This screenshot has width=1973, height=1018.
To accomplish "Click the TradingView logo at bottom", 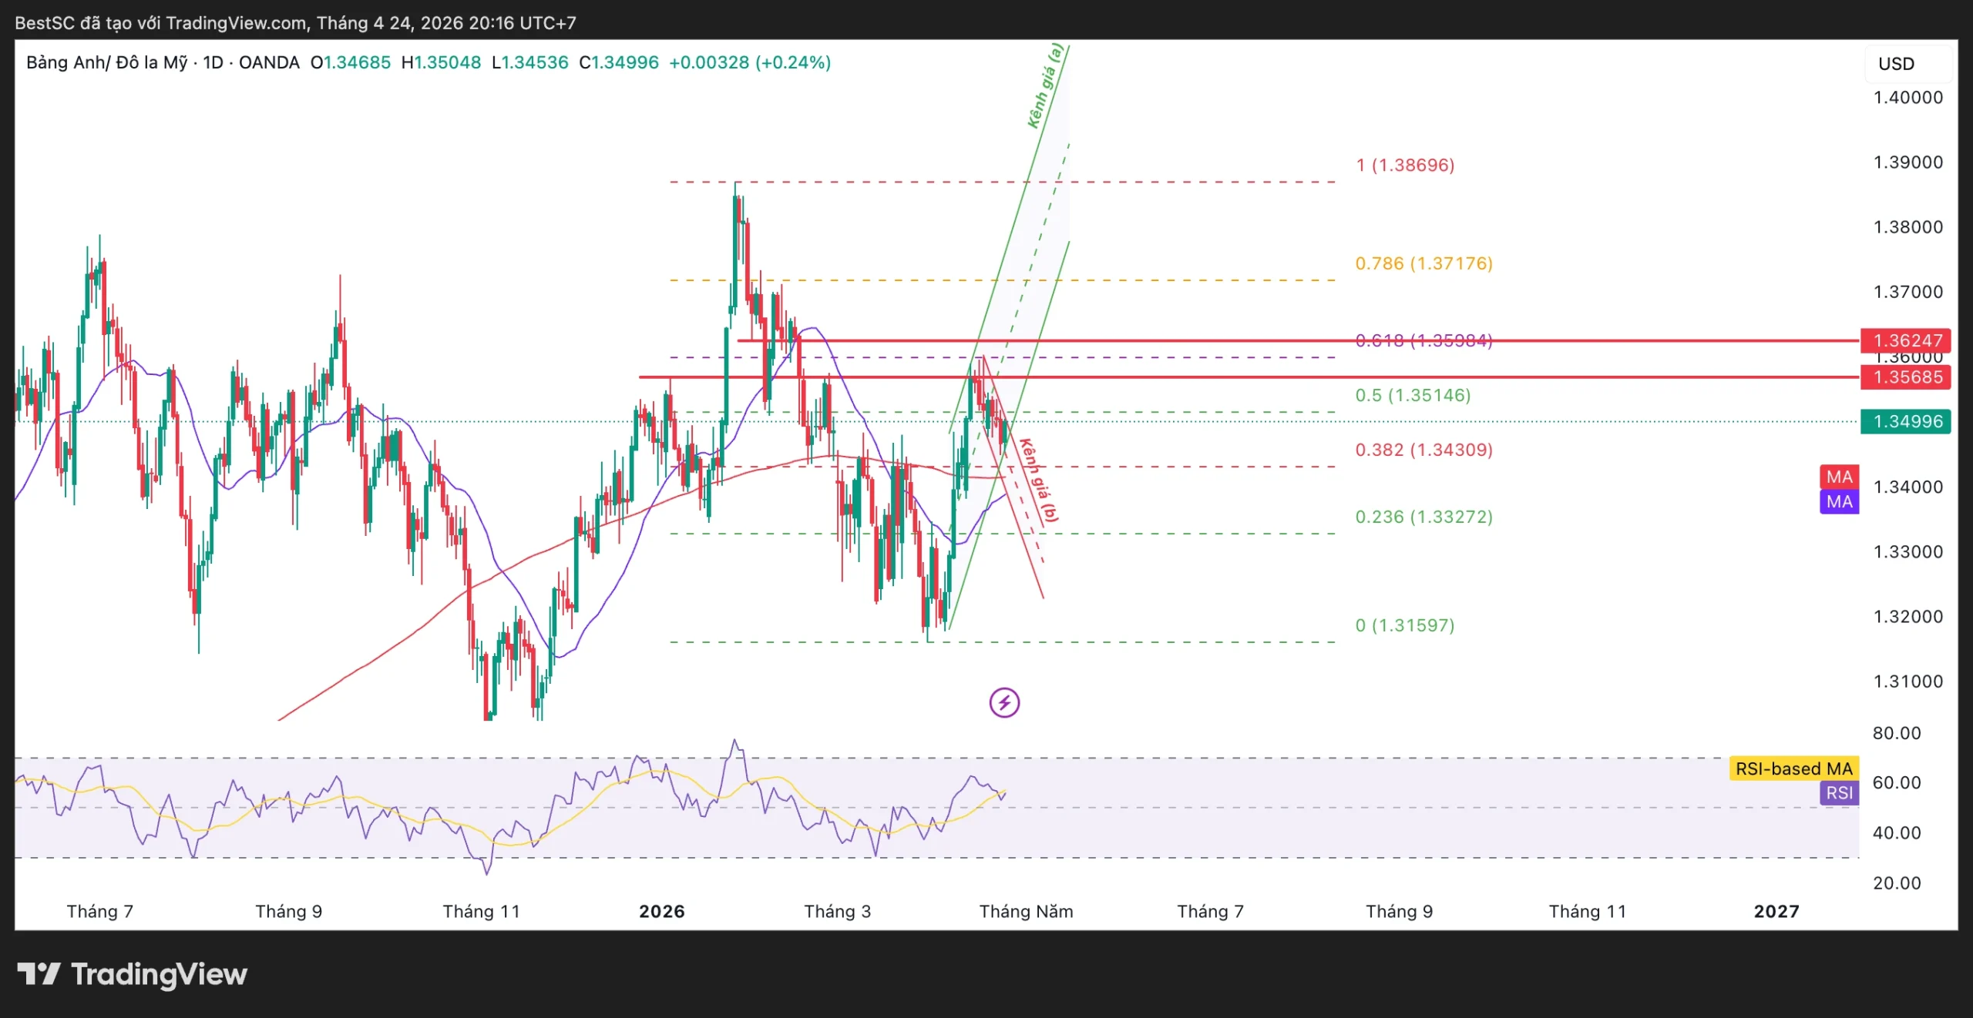I will pos(133,975).
